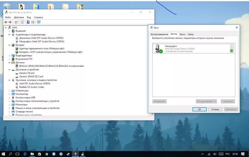This screenshot has height=157, width=249.
Task: Switch to the Связь tab
Action: click(x=190, y=34)
